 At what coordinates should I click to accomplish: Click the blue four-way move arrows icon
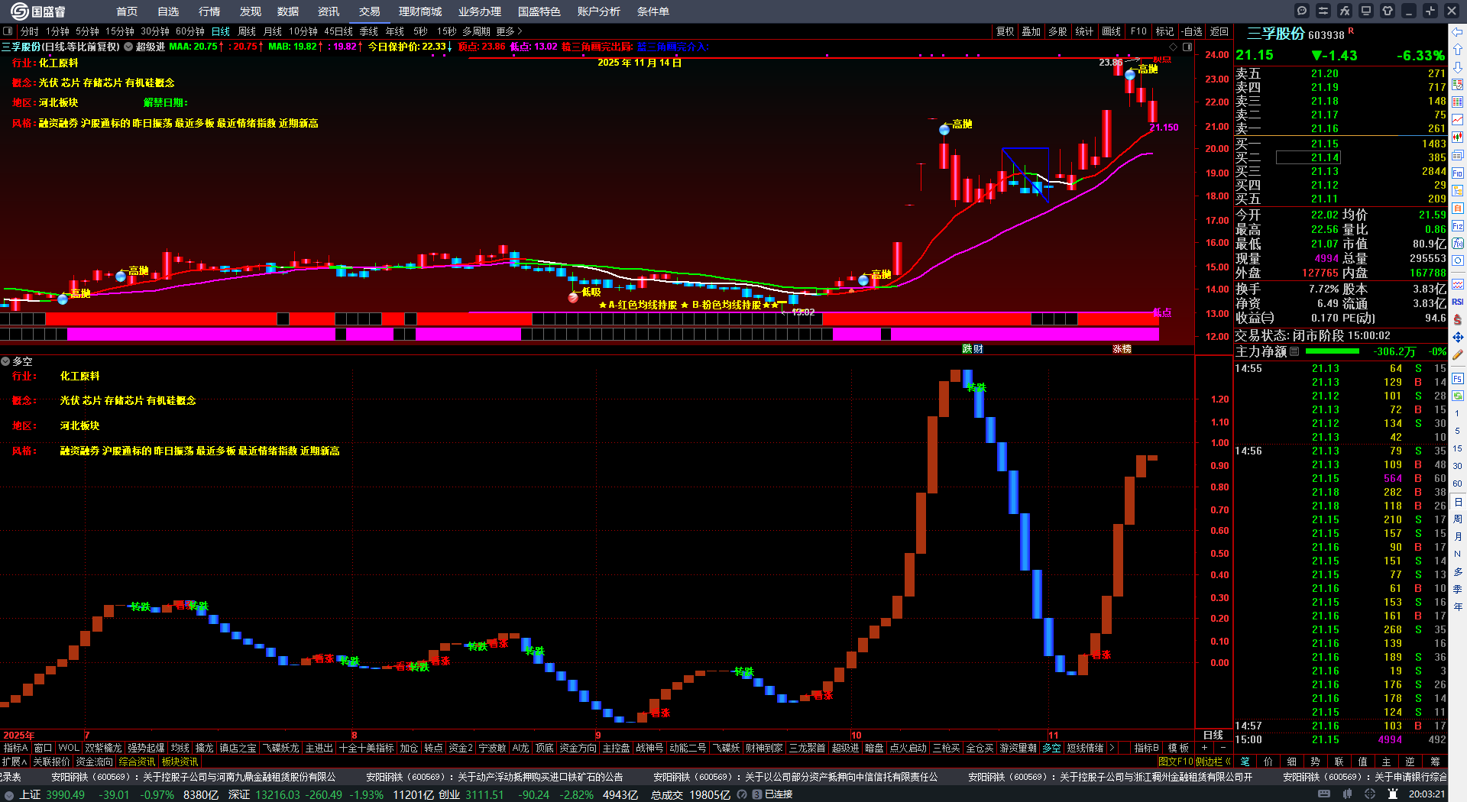[x=1458, y=337]
